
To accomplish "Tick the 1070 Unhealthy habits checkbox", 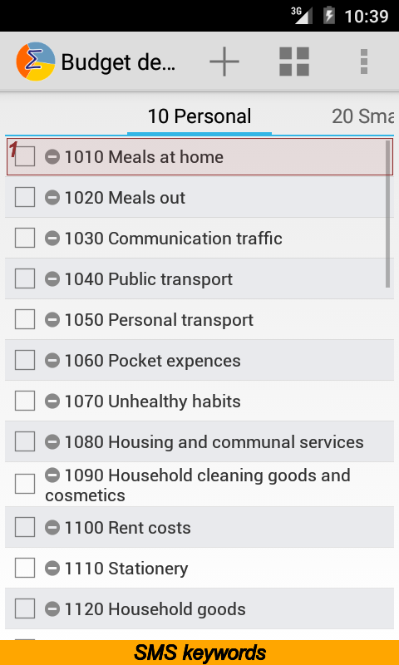I will [x=25, y=401].
